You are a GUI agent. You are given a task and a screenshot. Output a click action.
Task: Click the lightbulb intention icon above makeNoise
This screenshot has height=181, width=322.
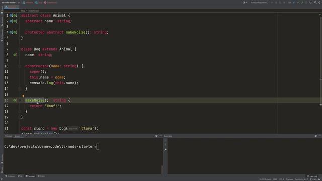pyautogui.click(x=23, y=96)
